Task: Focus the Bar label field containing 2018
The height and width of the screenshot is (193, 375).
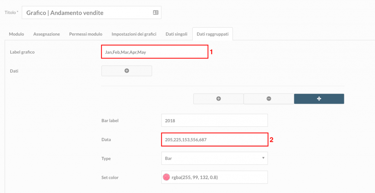Action: (215, 120)
